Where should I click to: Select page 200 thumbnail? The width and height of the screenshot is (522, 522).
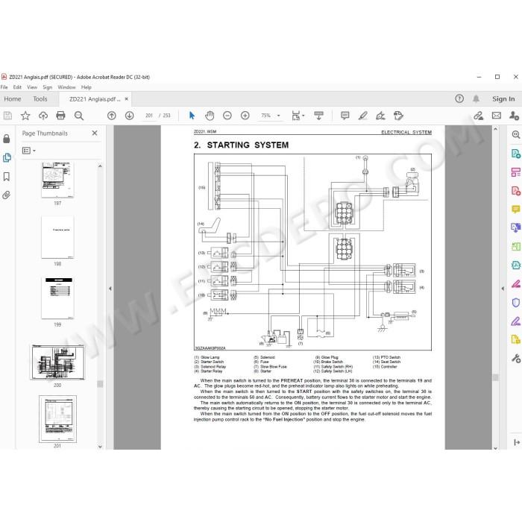click(57, 362)
